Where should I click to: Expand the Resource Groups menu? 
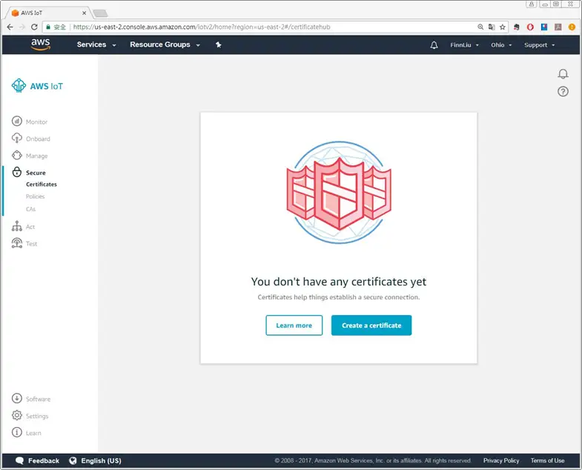tap(165, 44)
